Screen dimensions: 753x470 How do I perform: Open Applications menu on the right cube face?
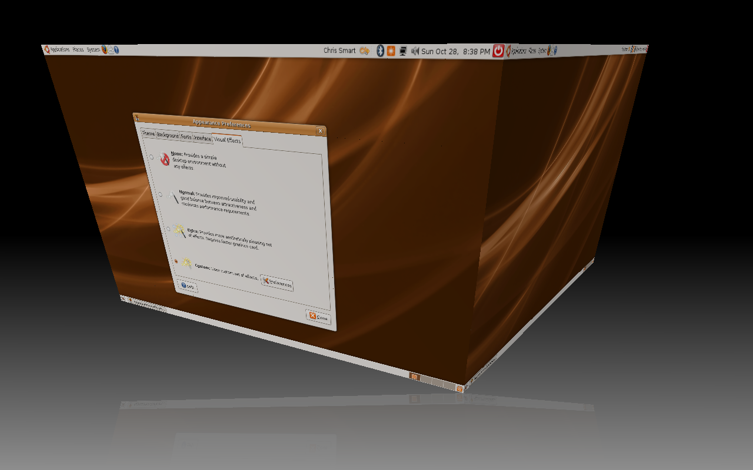(x=516, y=51)
